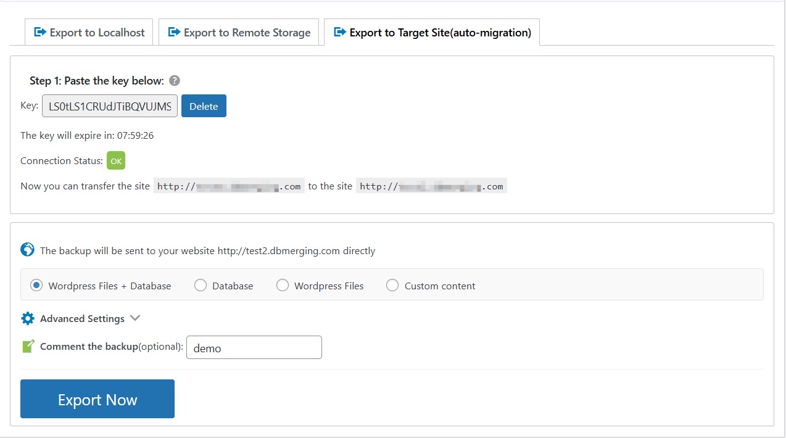Click the globe icon beside the backup destination
This screenshot has width=786, height=438.
point(26,250)
